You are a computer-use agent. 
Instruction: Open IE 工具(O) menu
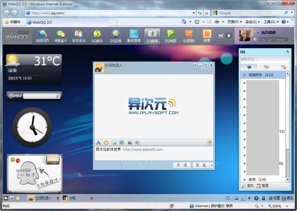(x=271, y=22)
